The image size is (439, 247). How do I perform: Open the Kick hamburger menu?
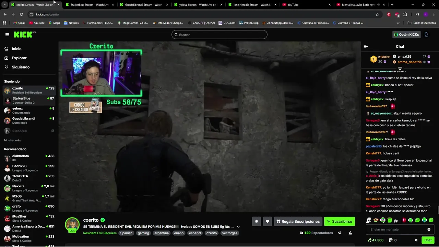pos(7,35)
